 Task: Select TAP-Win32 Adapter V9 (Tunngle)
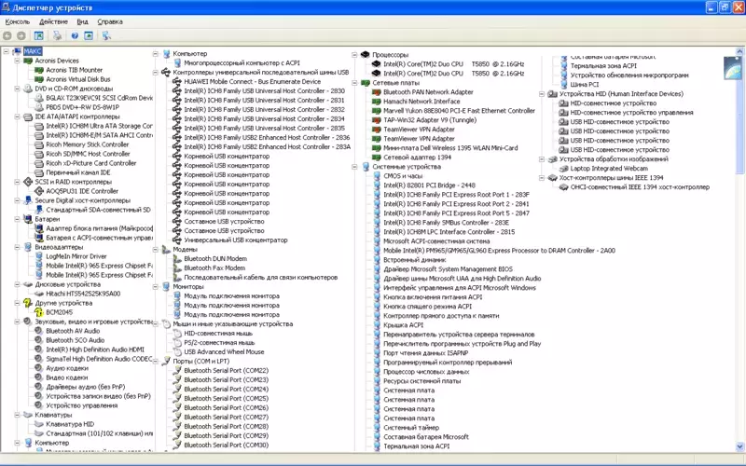[x=430, y=120]
